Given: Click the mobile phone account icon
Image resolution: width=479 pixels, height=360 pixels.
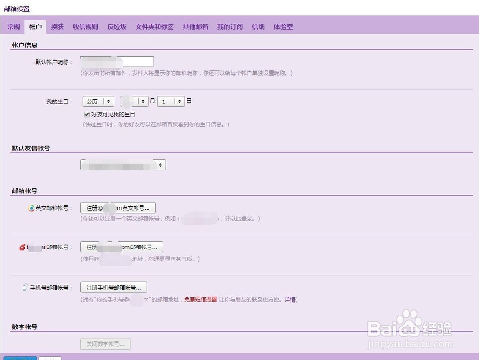Looking at the screenshot, I should click(x=25, y=288).
